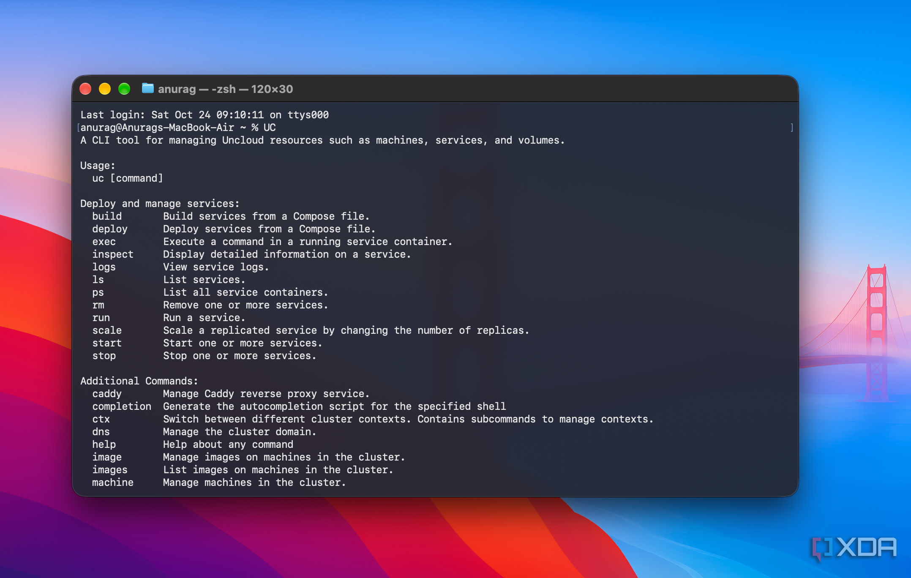Click the red close window button
This screenshot has width=911, height=578.
[85, 89]
